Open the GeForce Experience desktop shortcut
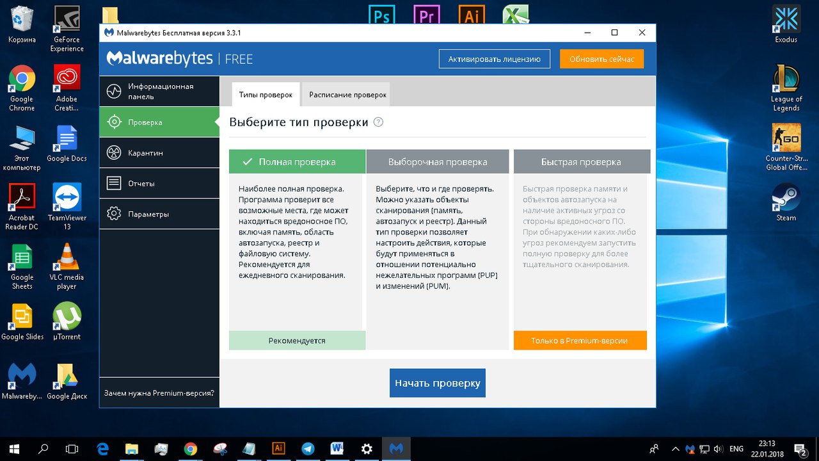Image resolution: width=819 pixels, height=461 pixels. [67, 29]
